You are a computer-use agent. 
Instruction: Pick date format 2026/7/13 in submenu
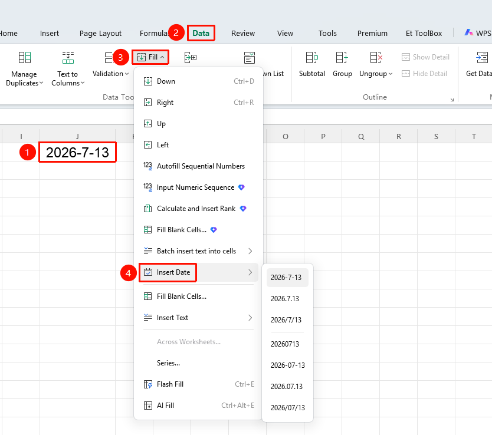[x=287, y=320]
